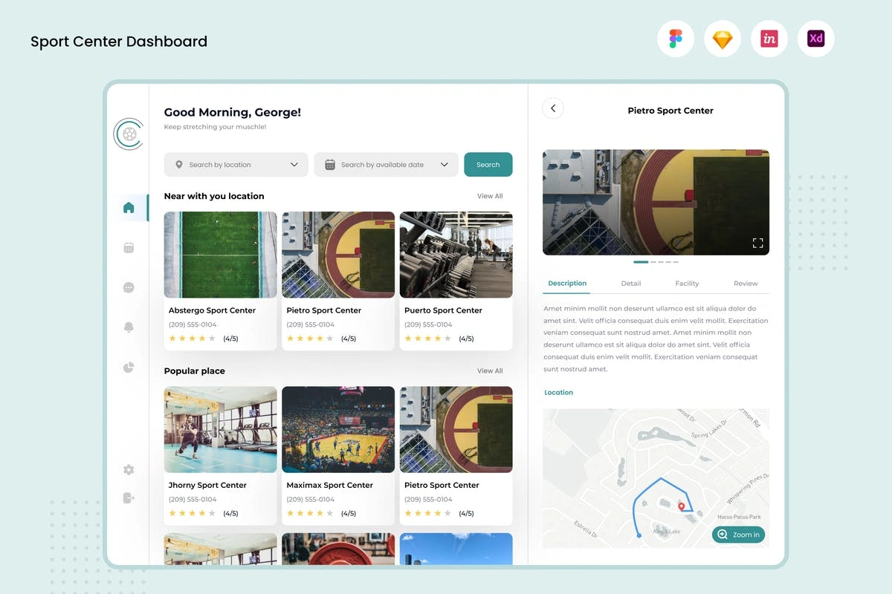892x594 pixels.
Task: Click the Hocus Pocus Park map label
Action: pos(739,517)
